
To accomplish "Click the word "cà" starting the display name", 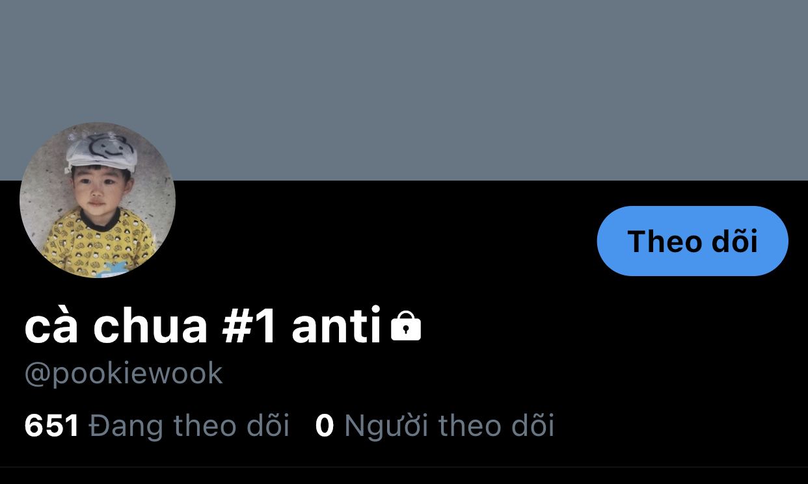I will point(51,327).
